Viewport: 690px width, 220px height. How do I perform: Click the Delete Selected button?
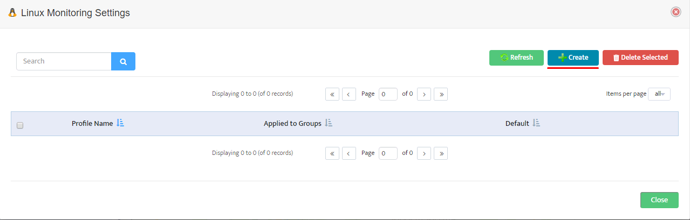[x=640, y=58]
